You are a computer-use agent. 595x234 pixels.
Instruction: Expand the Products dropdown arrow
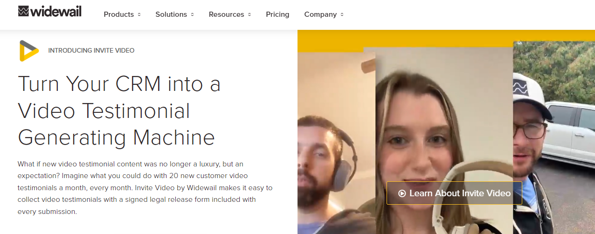point(139,14)
